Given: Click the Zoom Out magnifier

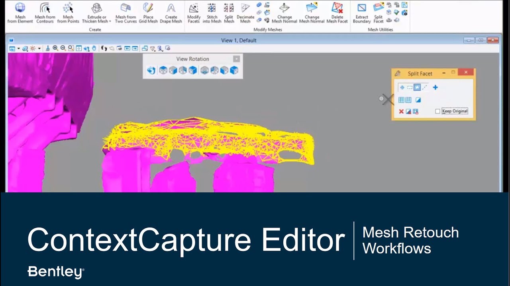Looking at the screenshot, I should coord(63,48).
